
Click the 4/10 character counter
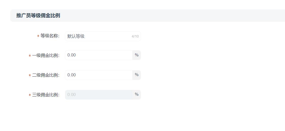[x=135, y=37]
